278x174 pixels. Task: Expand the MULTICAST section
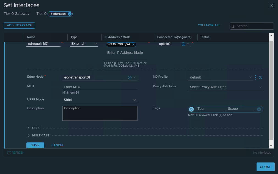point(29,135)
